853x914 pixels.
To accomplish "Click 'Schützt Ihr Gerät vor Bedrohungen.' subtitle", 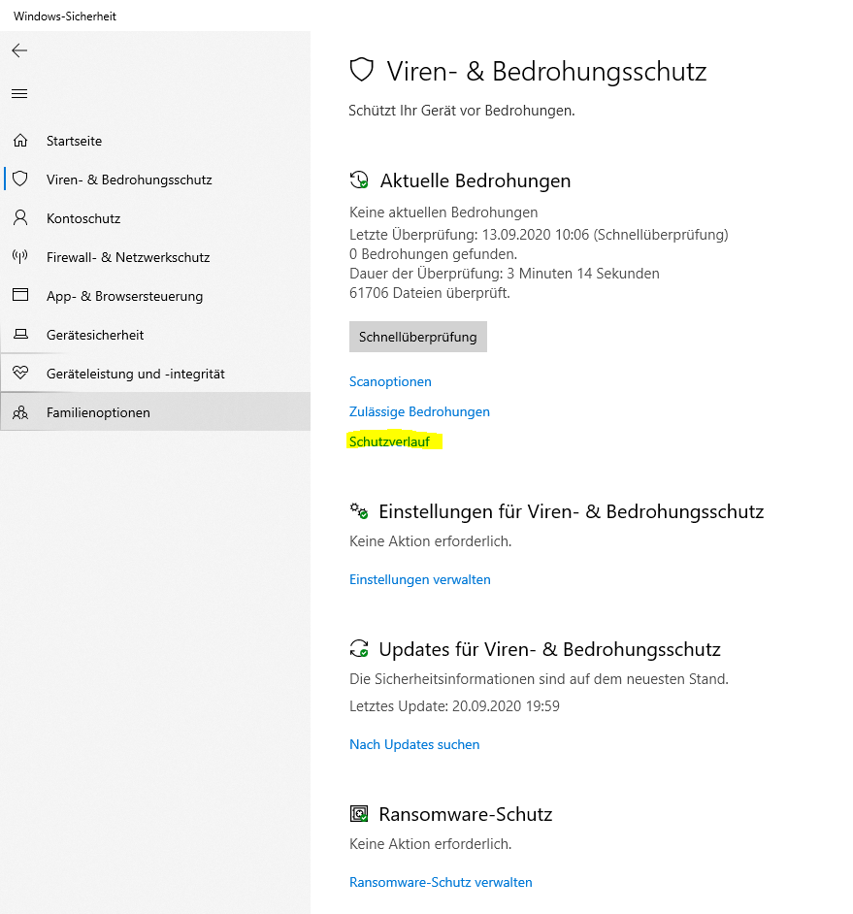I will (x=462, y=111).
